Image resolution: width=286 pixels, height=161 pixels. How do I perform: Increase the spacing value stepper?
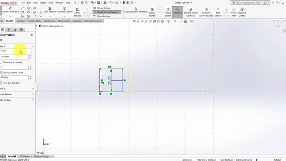point(30,55)
